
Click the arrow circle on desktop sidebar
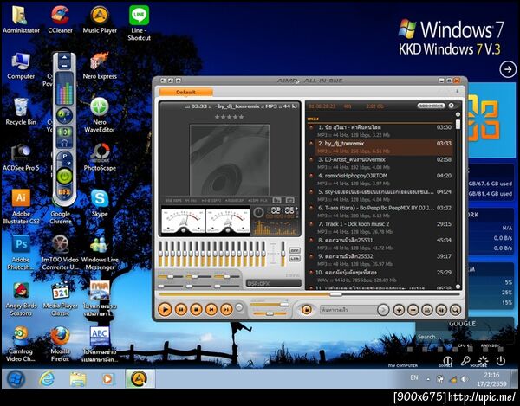click(507, 69)
